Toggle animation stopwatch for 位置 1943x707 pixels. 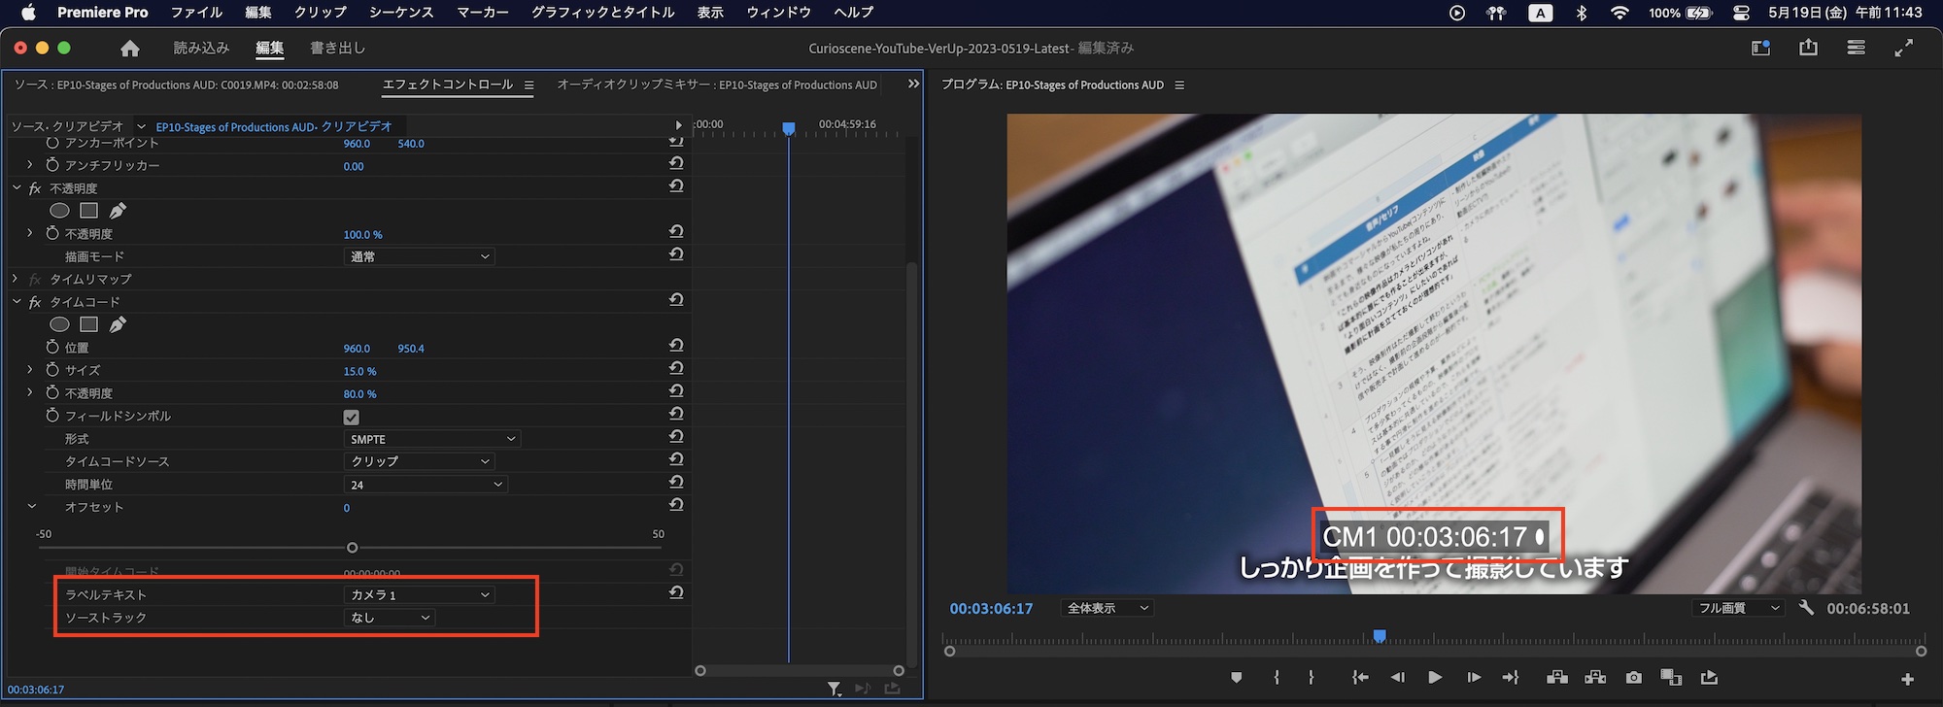pos(52,348)
